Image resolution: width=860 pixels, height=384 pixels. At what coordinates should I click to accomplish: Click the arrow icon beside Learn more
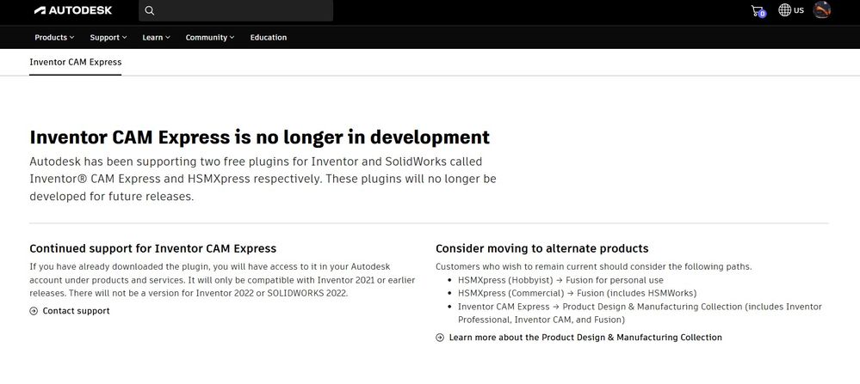pyautogui.click(x=440, y=338)
